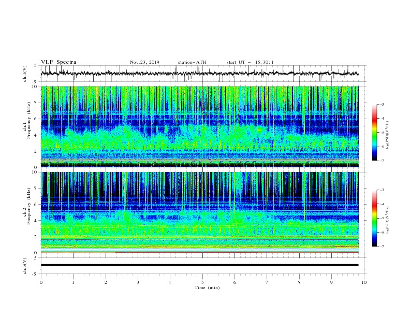Click time axis tick label "0"
The height and width of the screenshot is (317, 410).
click(41, 282)
